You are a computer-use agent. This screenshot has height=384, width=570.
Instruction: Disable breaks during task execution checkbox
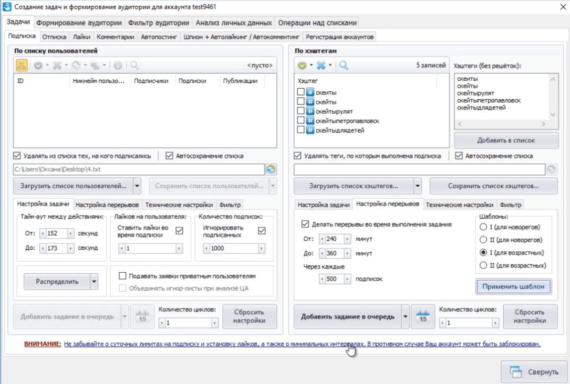(x=306, y=224)
